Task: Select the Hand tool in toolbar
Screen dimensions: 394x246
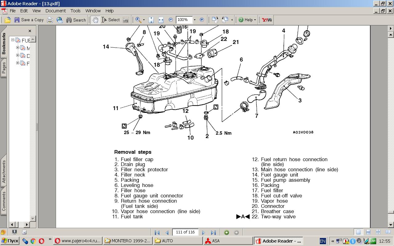Action: point(95,20)
